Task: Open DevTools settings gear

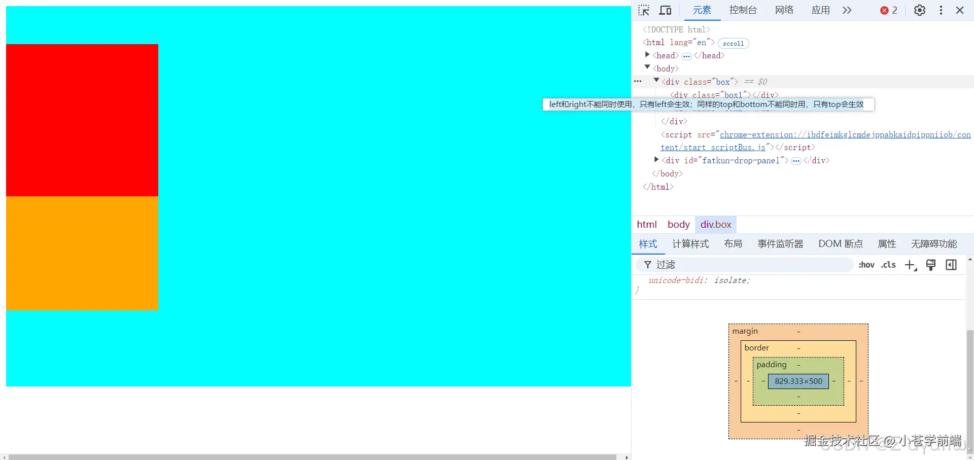Action: [920, 10]
